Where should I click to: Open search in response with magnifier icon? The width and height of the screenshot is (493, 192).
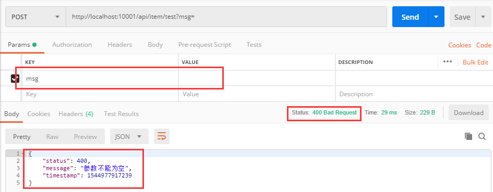(482, 136)
